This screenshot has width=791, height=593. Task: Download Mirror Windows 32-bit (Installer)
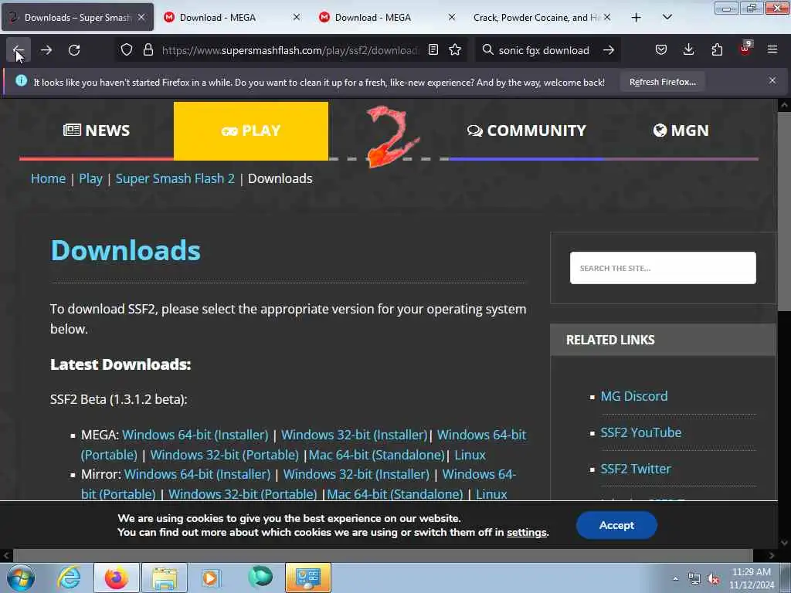pyautogui.click(x=356, y=475)
